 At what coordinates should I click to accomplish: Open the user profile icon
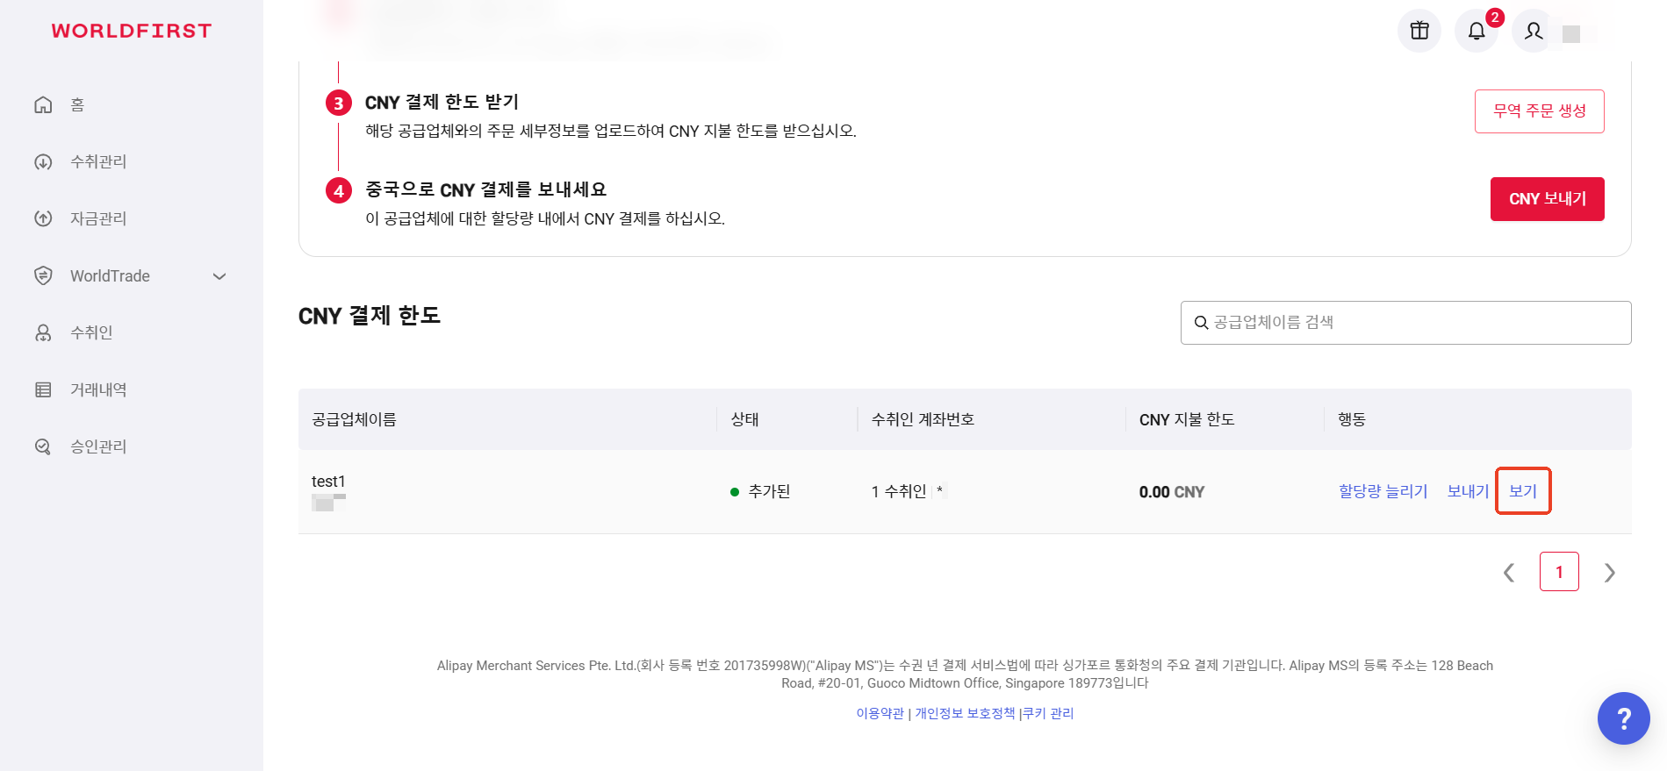point(1534,31)
